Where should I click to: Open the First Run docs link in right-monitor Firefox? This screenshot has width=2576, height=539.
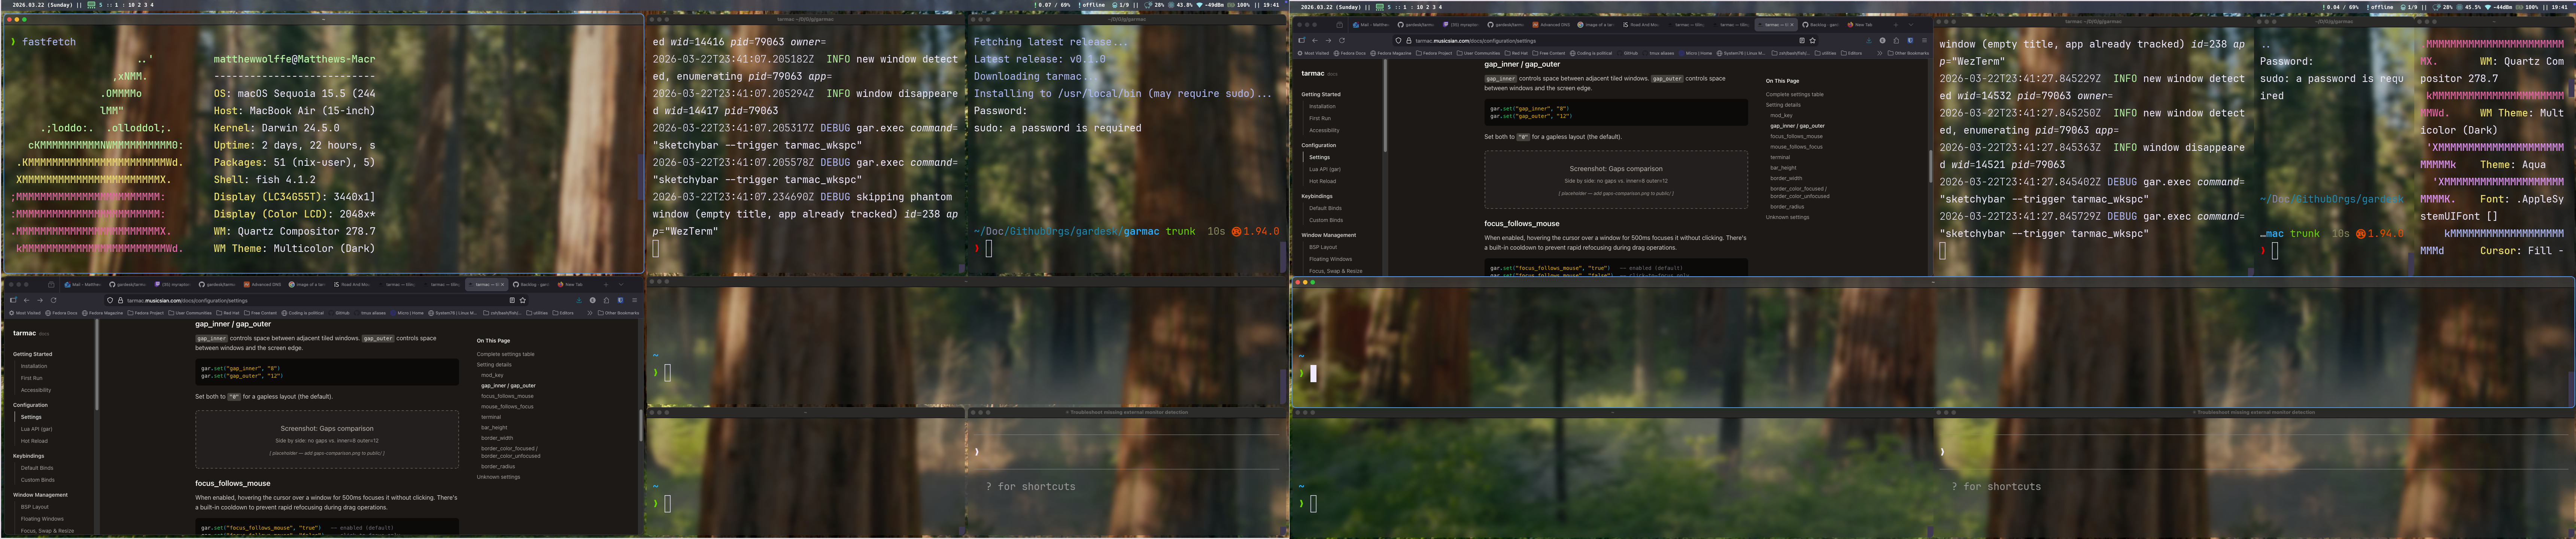click(x=1320, y=118)
